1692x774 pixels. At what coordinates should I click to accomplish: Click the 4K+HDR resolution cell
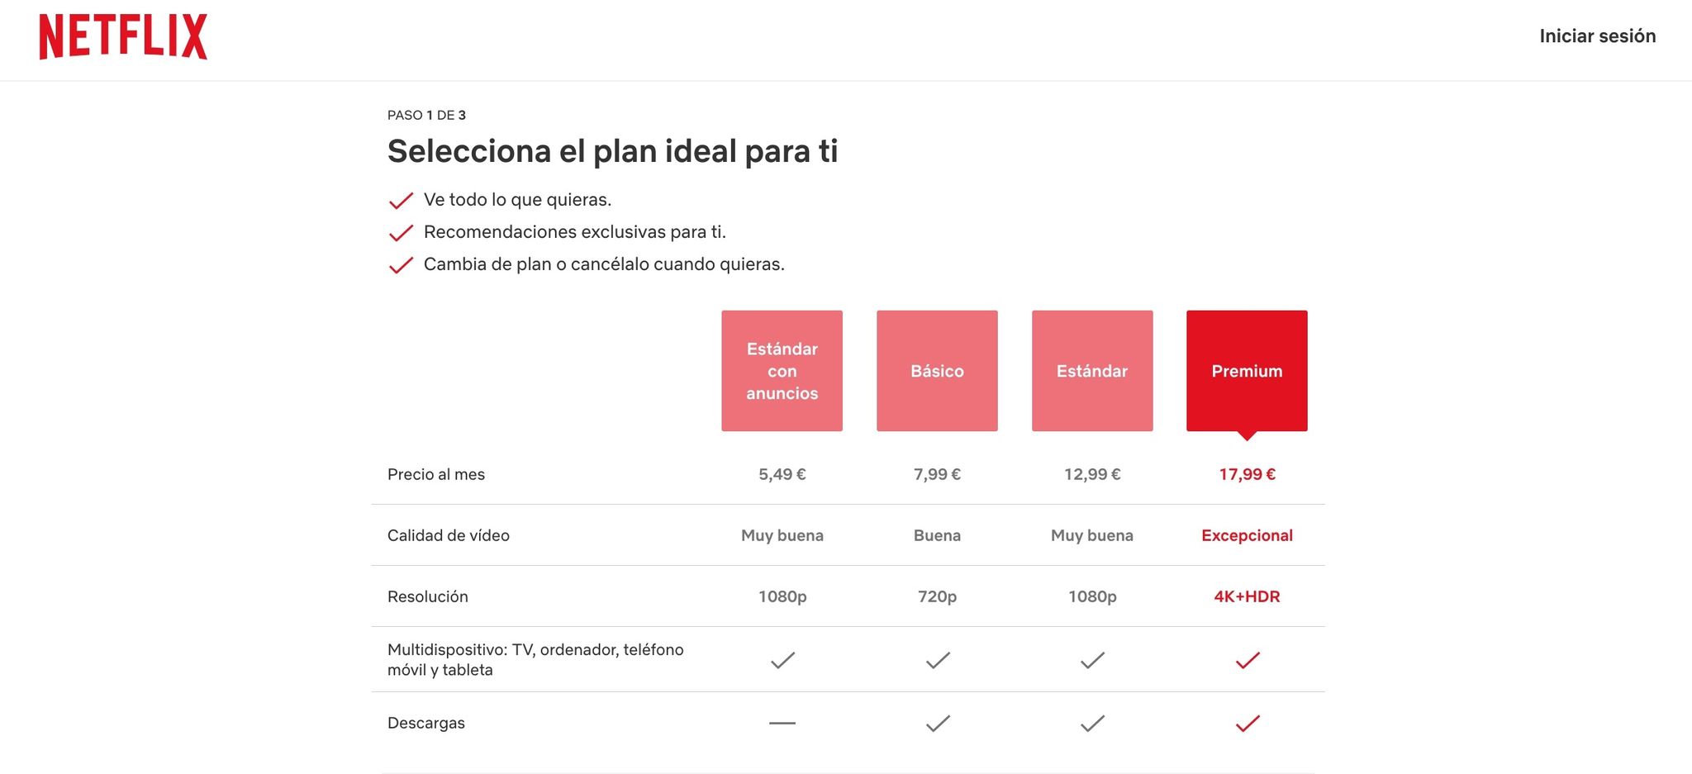[1248, 596]
